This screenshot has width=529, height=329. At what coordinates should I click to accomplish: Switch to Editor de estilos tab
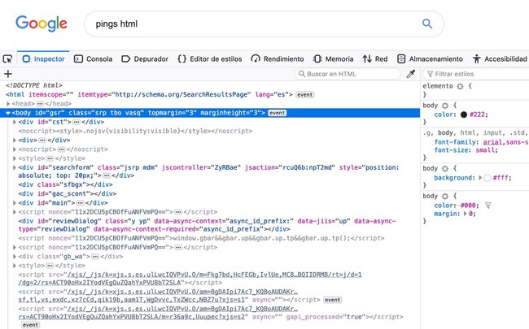210,59
